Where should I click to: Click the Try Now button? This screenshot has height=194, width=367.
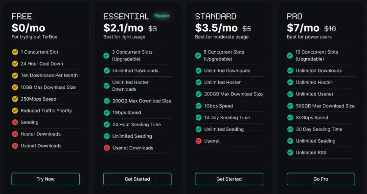pos(46,179)
